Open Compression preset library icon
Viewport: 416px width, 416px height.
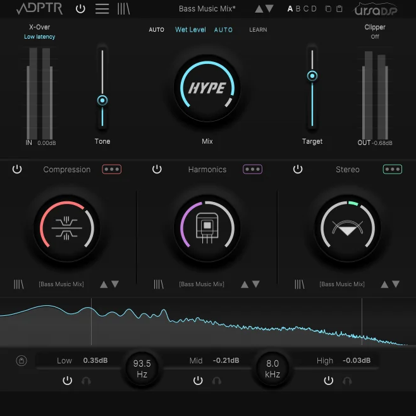click(x=18, y=284)
